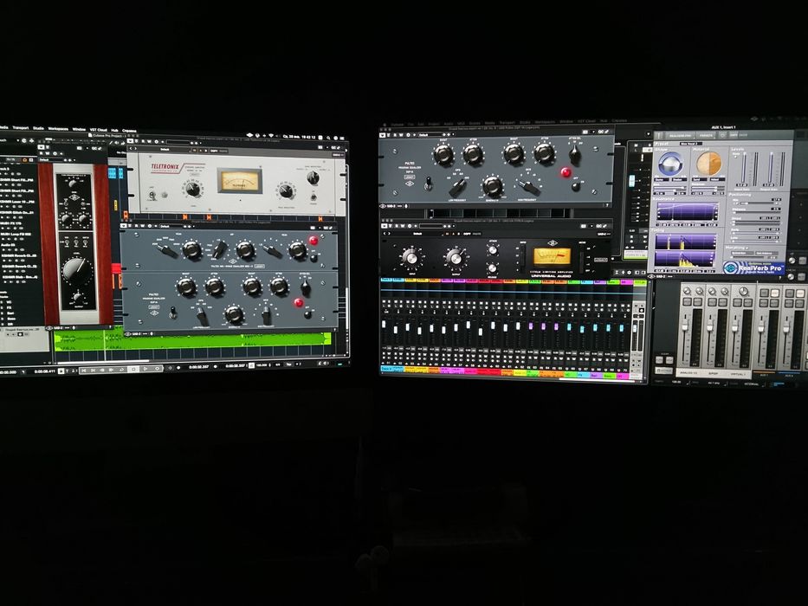Flip the IN toggle on right-monitor EQP-1A
This screenshot has width=808, height=606.
pos(428,183)
